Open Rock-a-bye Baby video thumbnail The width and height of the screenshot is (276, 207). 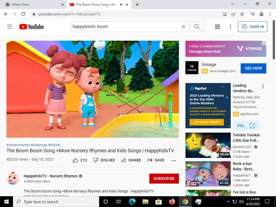208,174
